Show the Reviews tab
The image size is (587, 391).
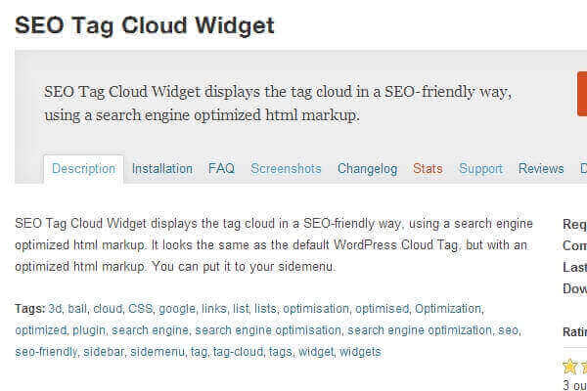pyautogui.click(x=541, y=168)
